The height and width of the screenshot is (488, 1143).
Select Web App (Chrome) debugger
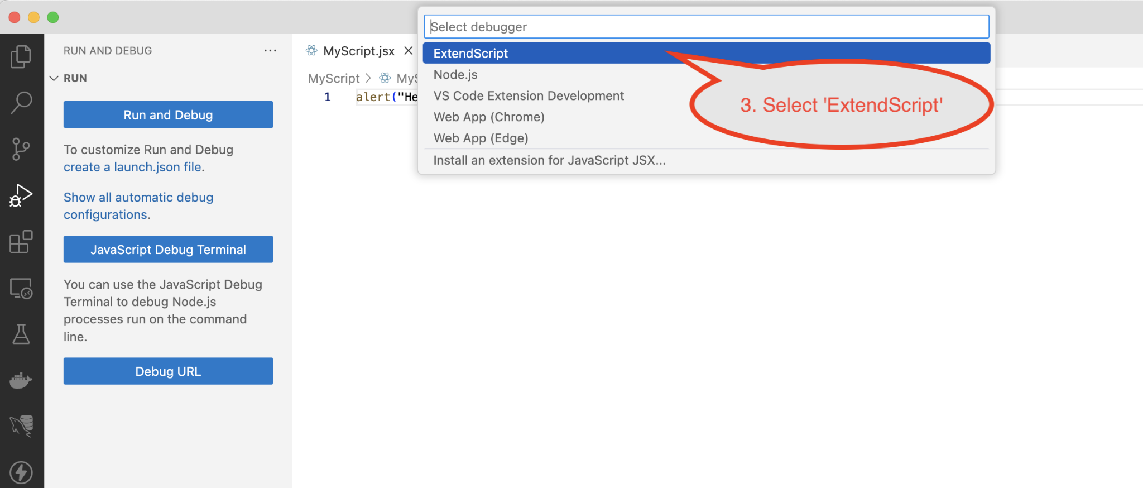click(x=489, y=117)
